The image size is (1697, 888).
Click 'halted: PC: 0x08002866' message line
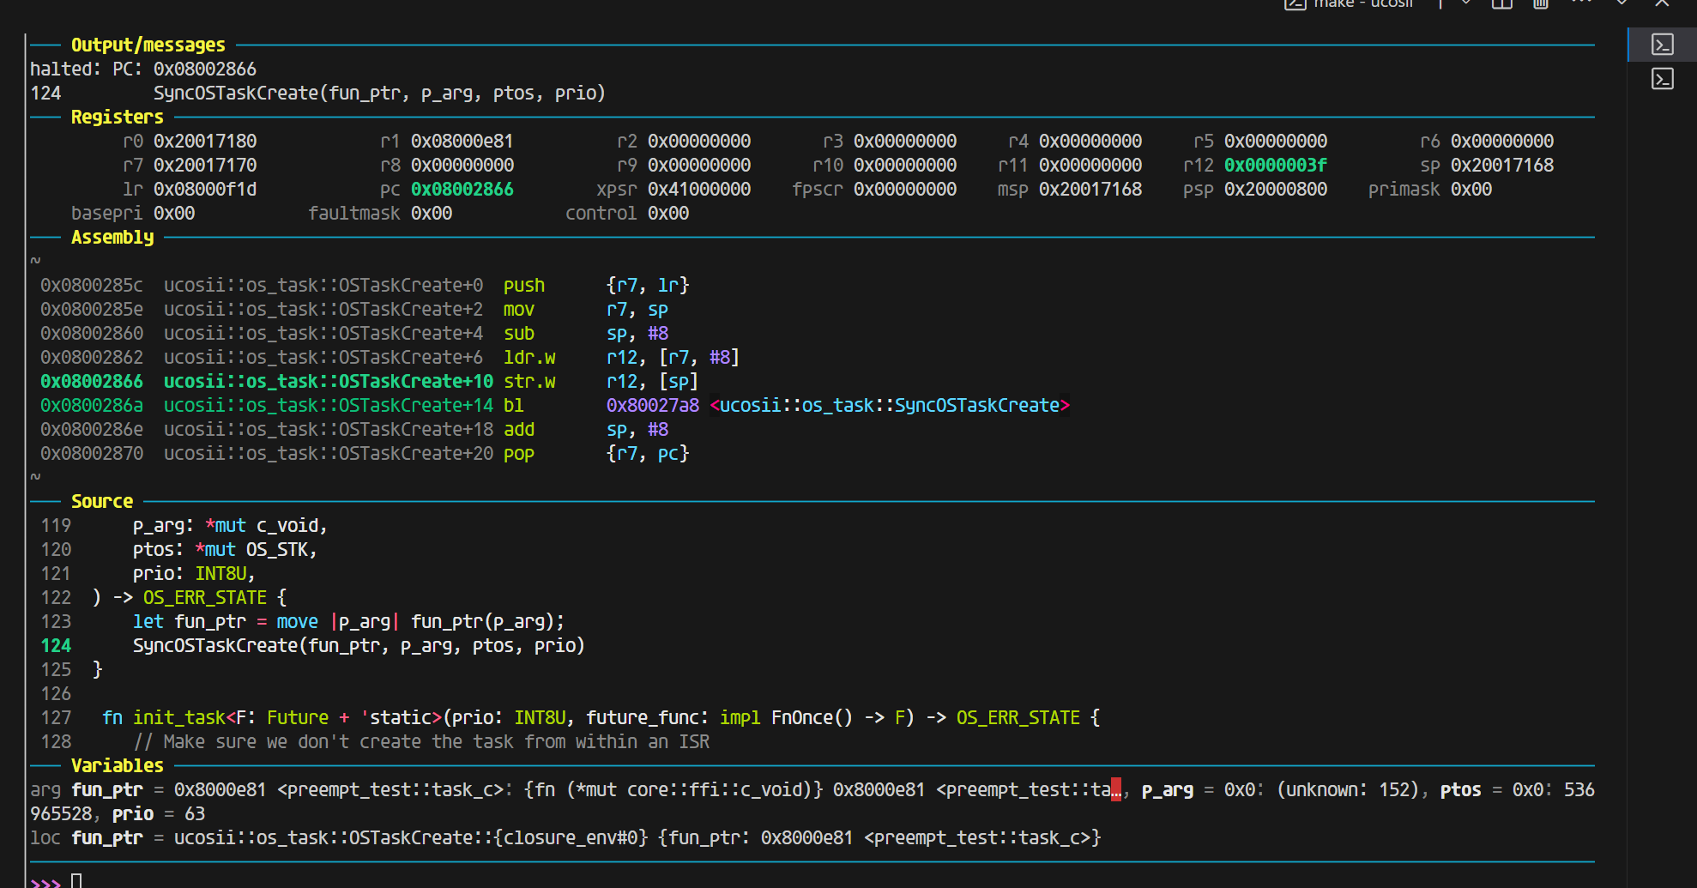(143, 69)
